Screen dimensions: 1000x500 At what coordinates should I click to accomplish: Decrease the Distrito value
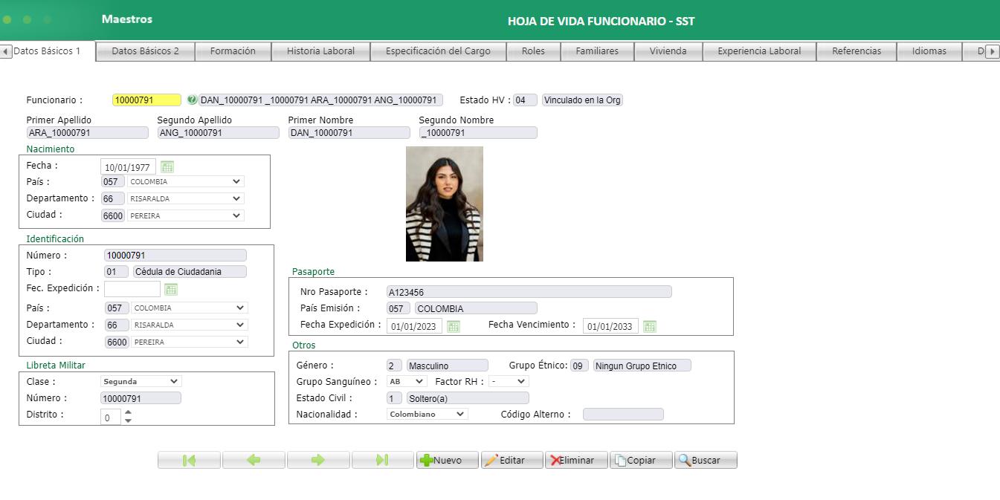[x=128, y=421]
